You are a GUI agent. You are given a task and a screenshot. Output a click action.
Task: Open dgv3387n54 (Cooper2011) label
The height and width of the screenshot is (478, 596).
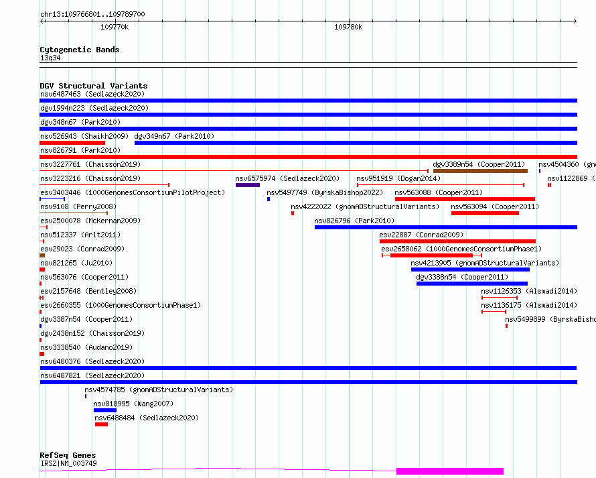click(86, 319)
